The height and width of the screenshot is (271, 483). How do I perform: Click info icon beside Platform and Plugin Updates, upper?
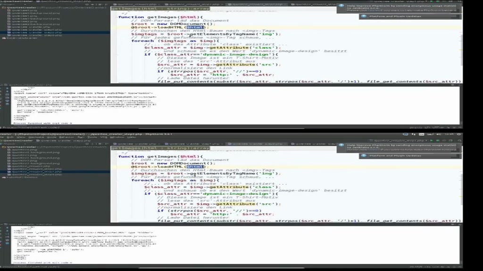click(x=364, y=16)
